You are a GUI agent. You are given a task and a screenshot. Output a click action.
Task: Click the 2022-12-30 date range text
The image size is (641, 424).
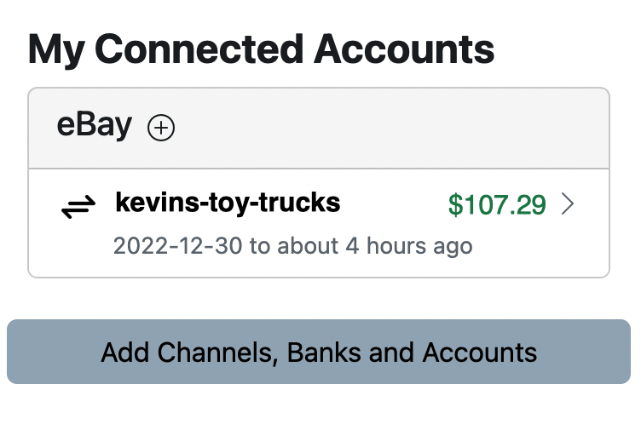178,247
